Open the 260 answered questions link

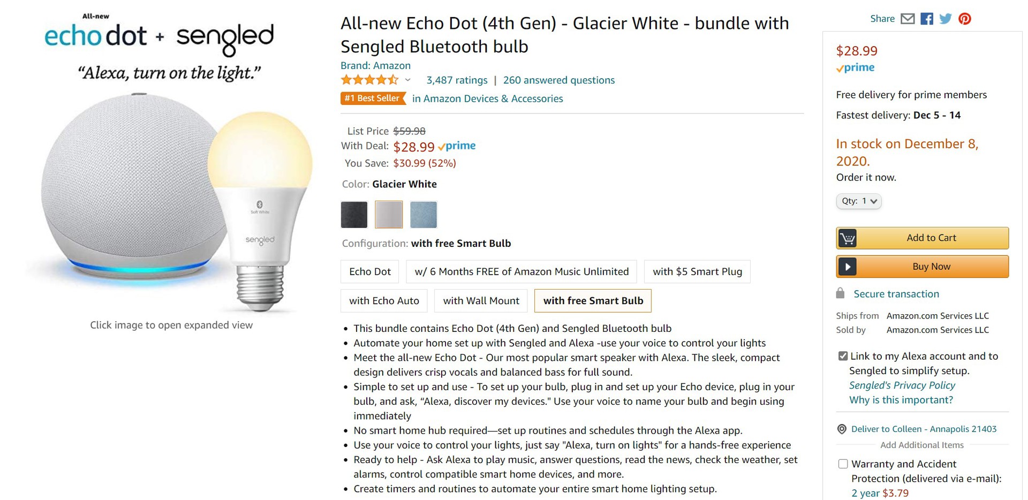(558, 80)
